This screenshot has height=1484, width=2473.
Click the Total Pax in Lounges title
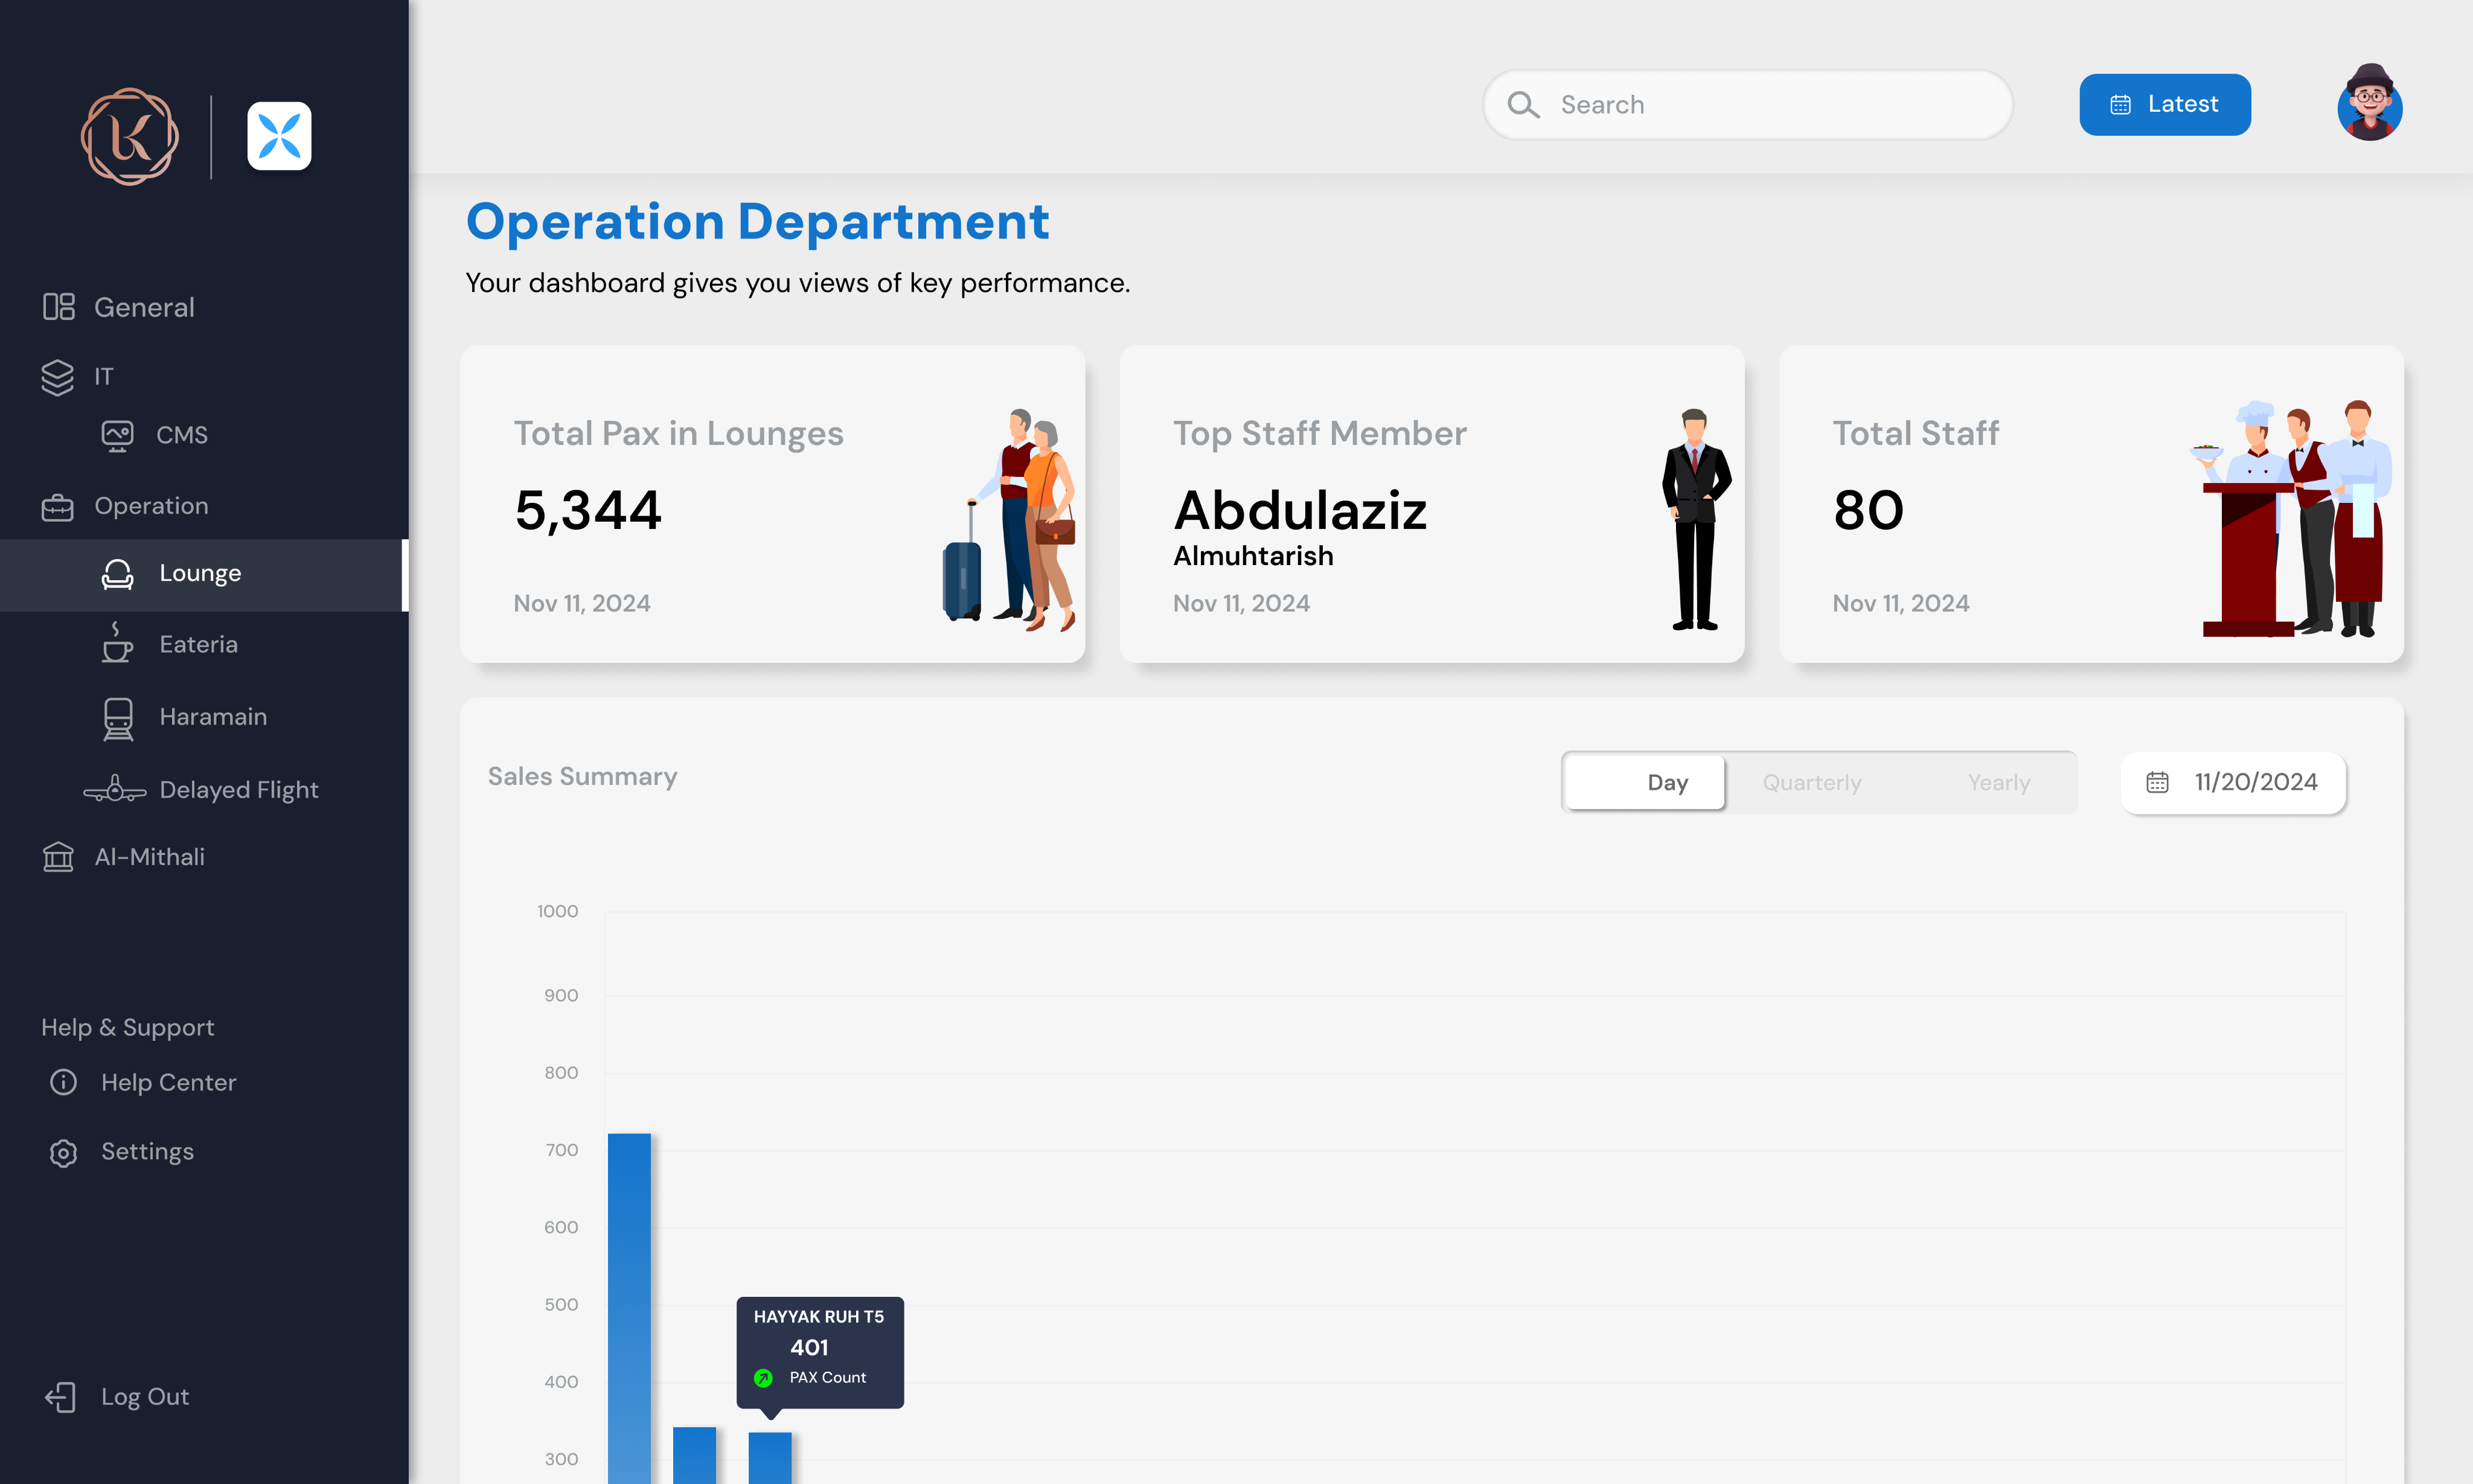[678, 434]
